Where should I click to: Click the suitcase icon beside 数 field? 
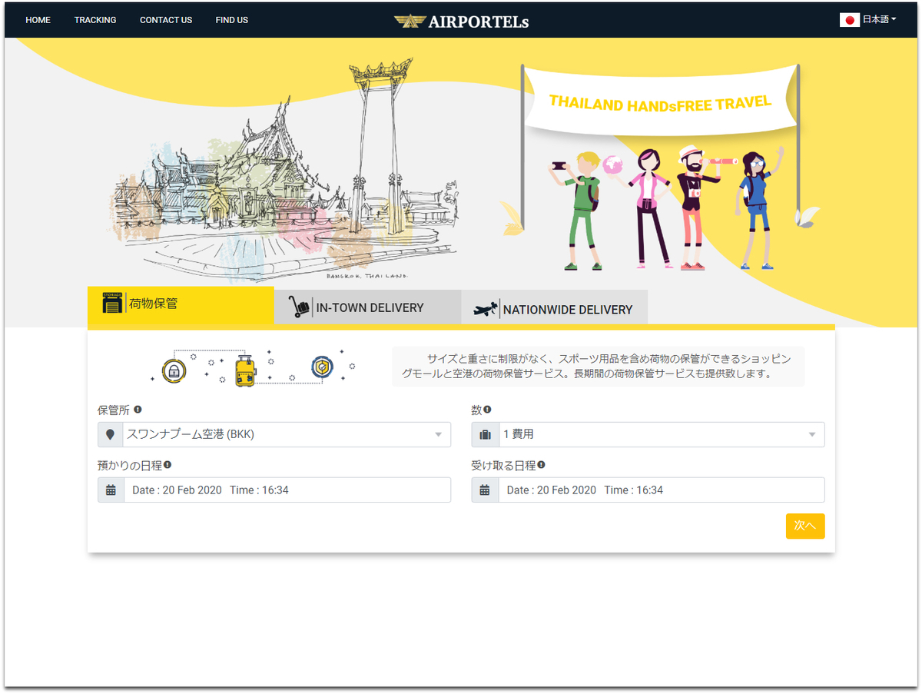pyautogui.click(x=485, y=434)
